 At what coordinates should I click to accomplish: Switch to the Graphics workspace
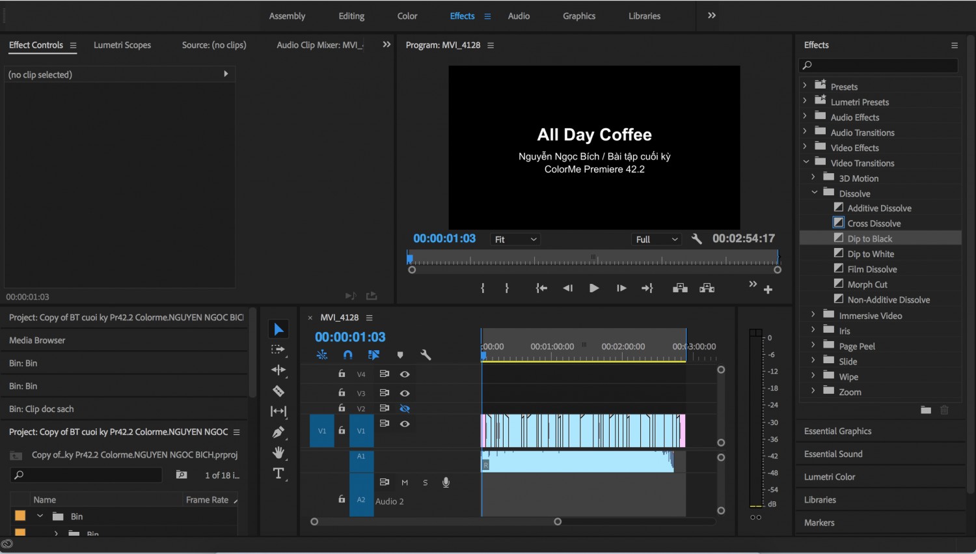pyautogui.click(x=579, y=16)
